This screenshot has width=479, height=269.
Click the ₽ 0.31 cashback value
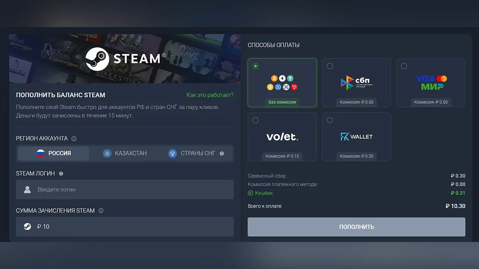click(x=458, y=193)
